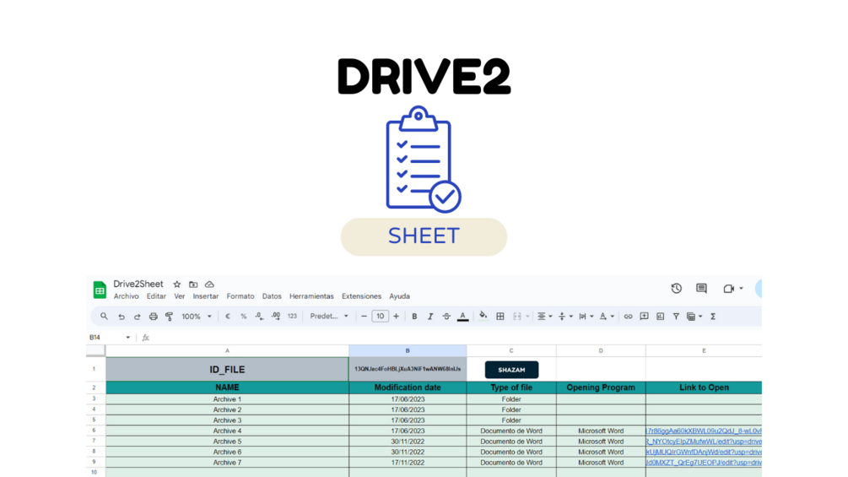Open the 100% zoom dropdown
Image resolution: width=848 pixels, height=477 pixels.
click(197, 317)
